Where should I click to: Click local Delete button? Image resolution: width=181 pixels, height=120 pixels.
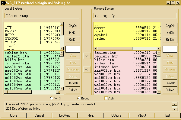tap(73, 76)
